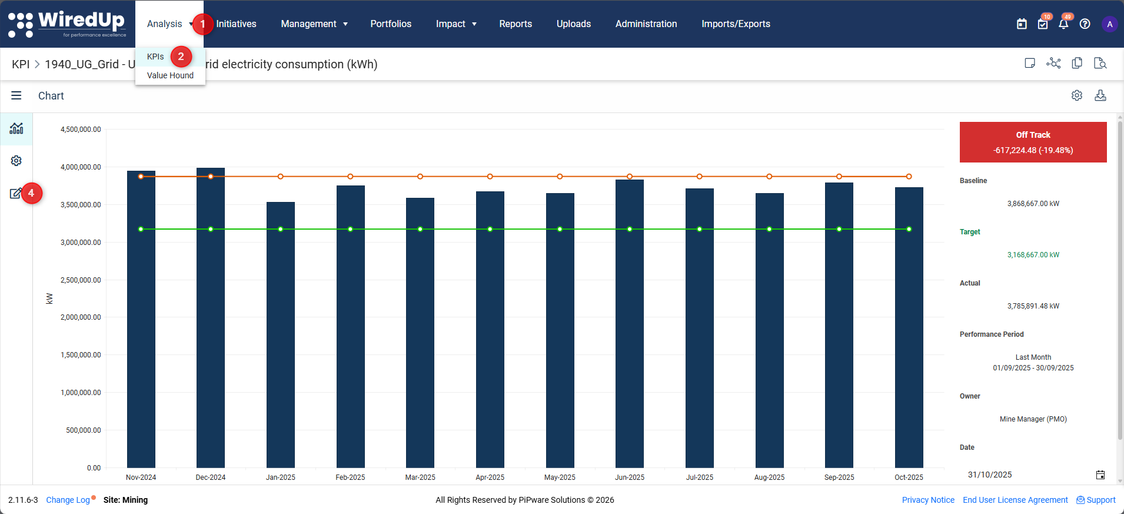Click the Jan-2025 bar in chart
1124x514 pixels.
[281, 335]
